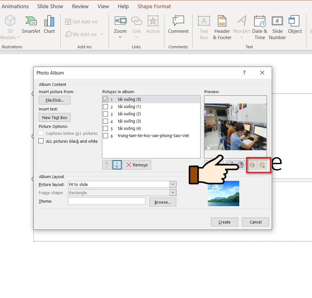Increase brightness of the preview picture
The height and width of the screenshot is (298, 312).
click(x=252, y=165)
